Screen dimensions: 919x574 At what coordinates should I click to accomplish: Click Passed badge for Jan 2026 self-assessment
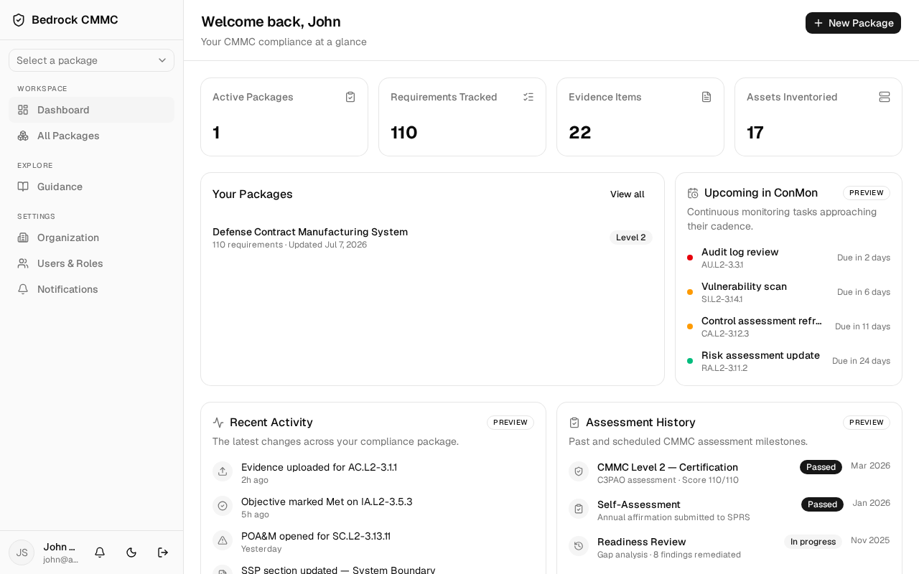click(822, 504)
